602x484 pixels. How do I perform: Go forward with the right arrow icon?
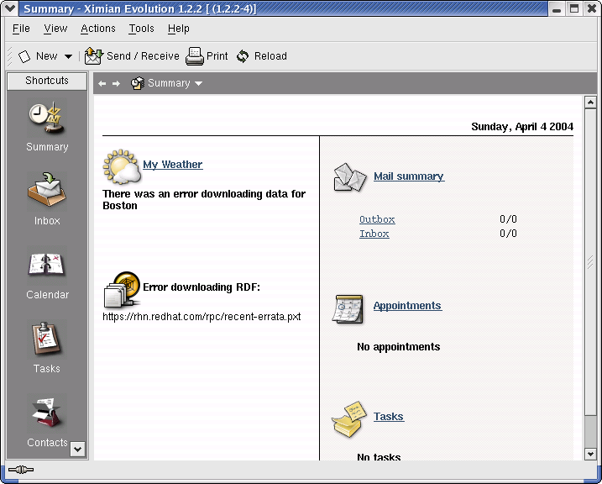pos(116,83)
